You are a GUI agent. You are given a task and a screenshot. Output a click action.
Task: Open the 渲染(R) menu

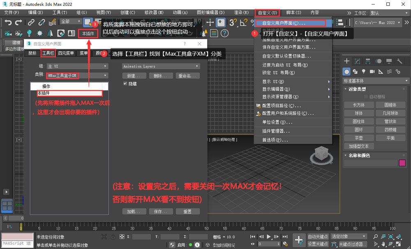(241, 13)
